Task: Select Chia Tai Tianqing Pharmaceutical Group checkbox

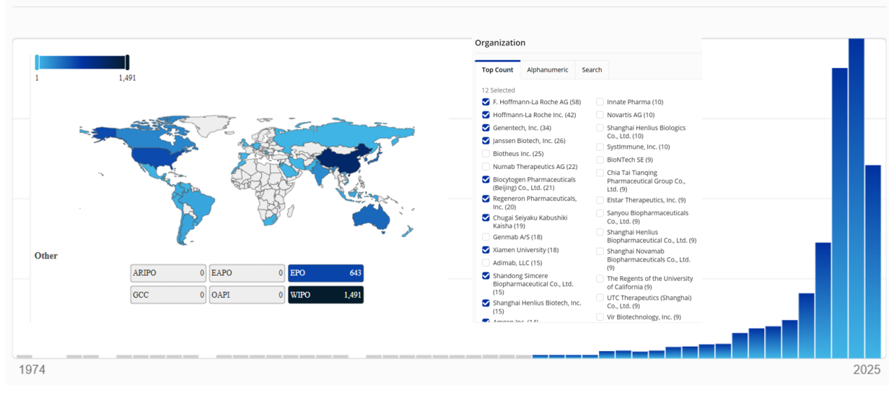Action: [600, 173]
